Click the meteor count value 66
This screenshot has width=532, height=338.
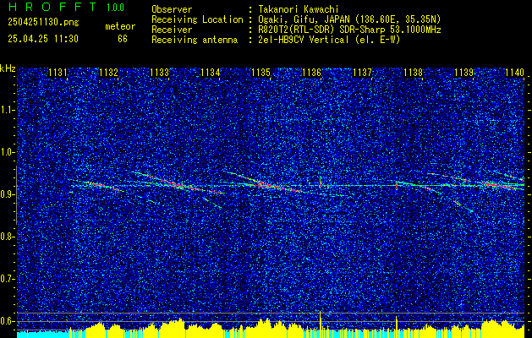tap(123, 39)
